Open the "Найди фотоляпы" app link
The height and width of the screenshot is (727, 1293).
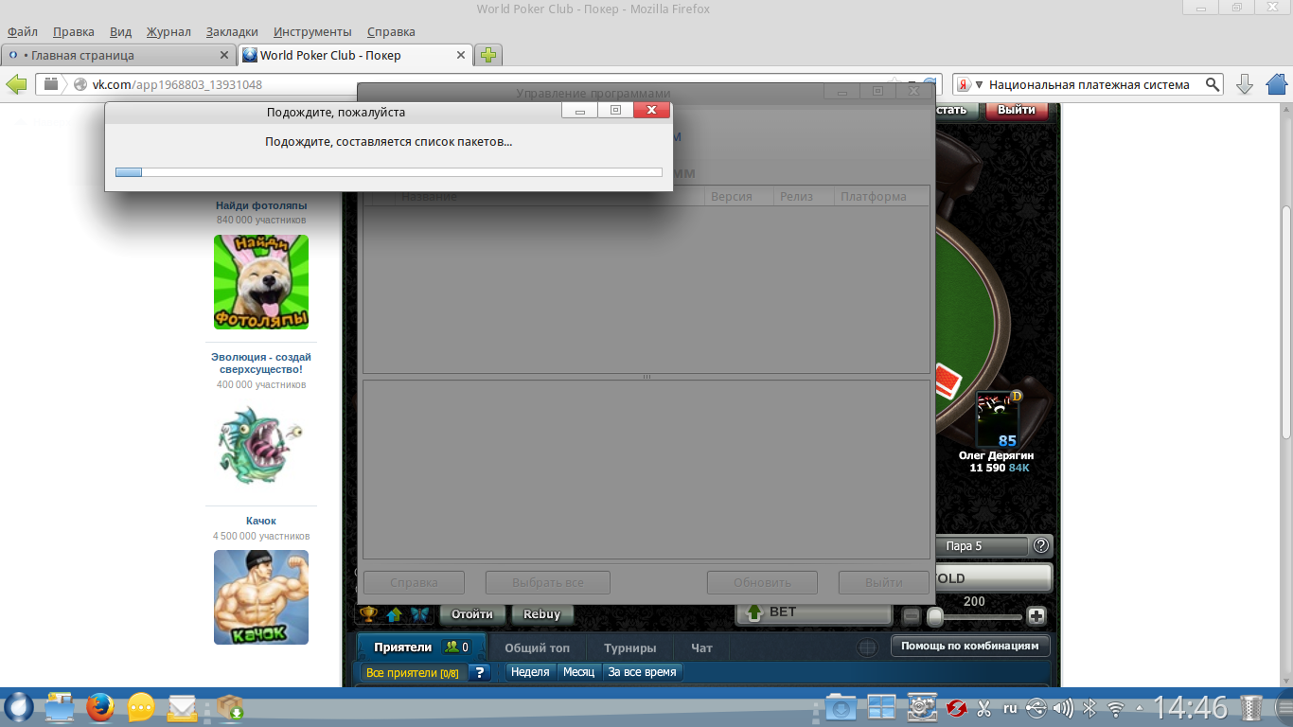(261, 205)
